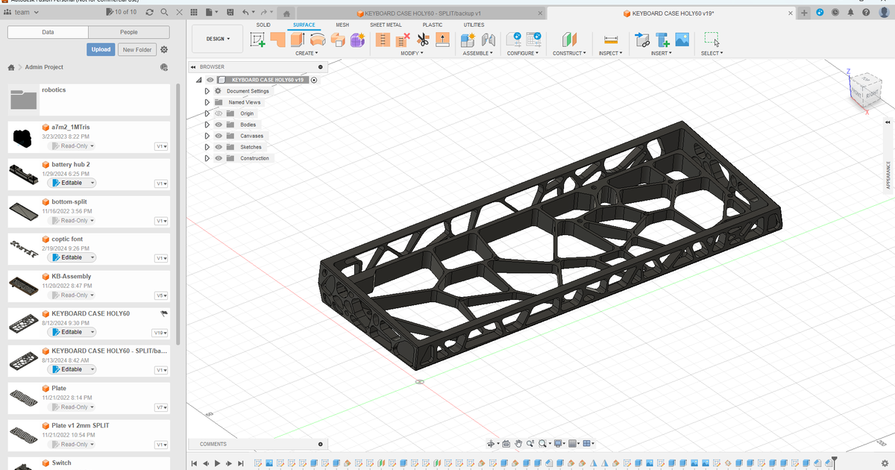Image resolution: width=895 pixels, height=470 pixels.
Task: Open the SHEET METAL ribbon tab
Action: (x=386, y=25)
